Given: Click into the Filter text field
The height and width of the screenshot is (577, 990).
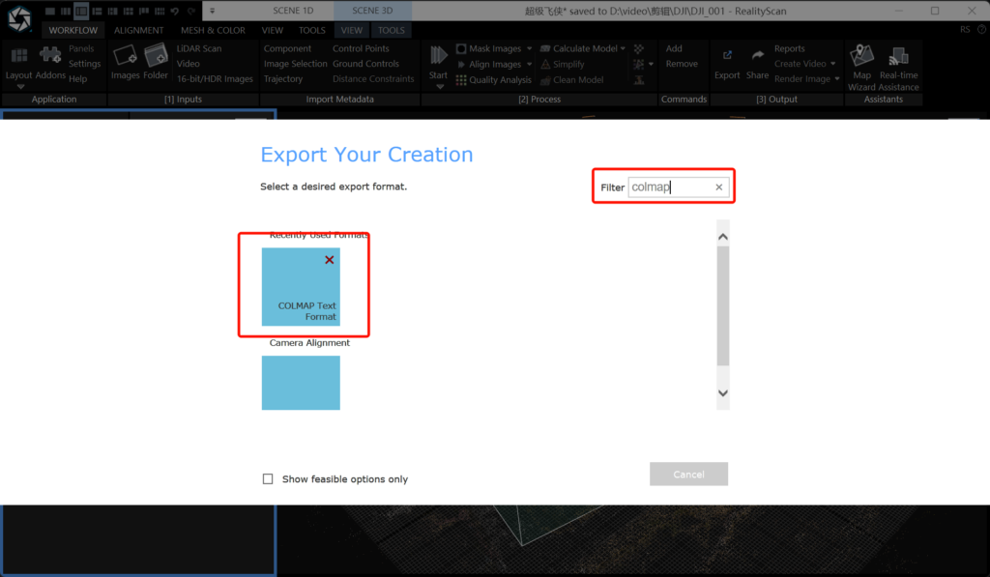Looking at the screenshot, I should [669, 188].
